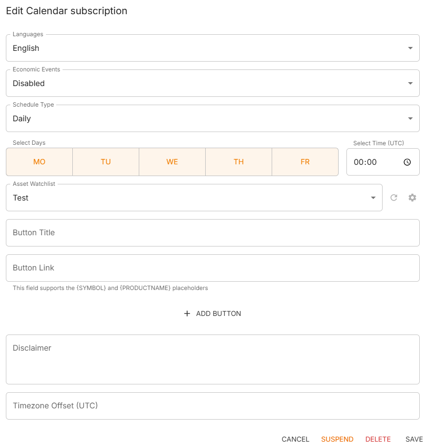Click the Economic Events dropdown arrow icon
The image size is (429, 447).
click(x=410, y=83)
